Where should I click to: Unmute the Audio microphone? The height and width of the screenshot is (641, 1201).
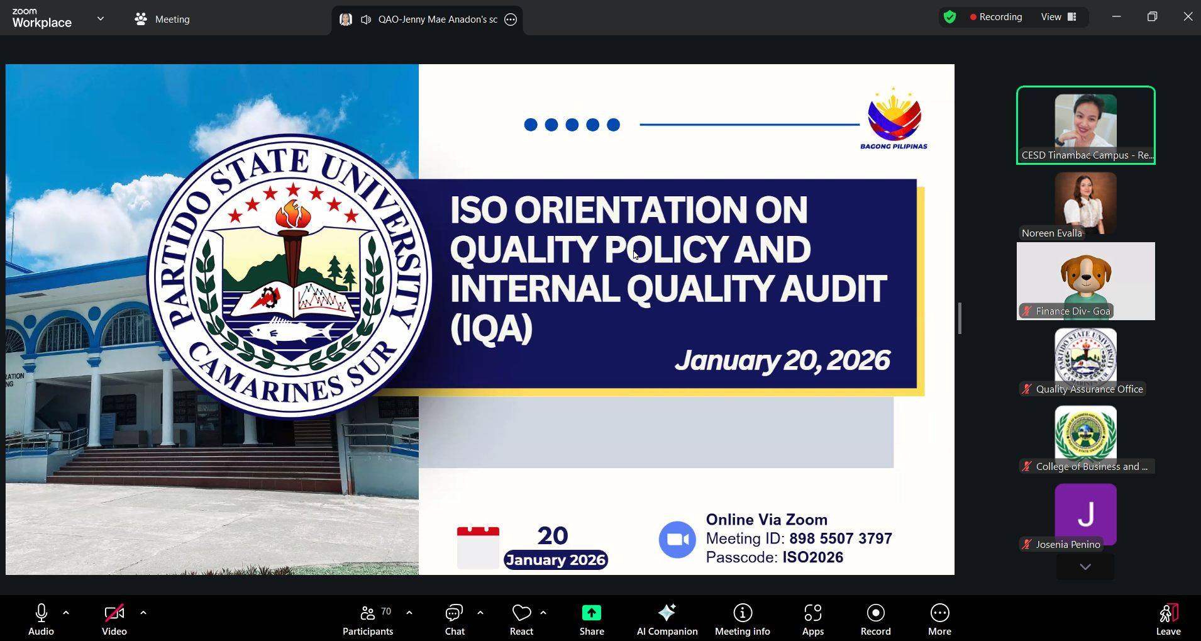[x=42, y=619]
